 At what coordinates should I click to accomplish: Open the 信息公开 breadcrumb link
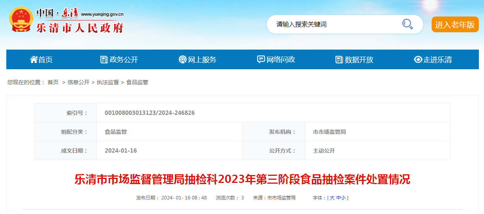pyautogui.click(x=78, y=82)
